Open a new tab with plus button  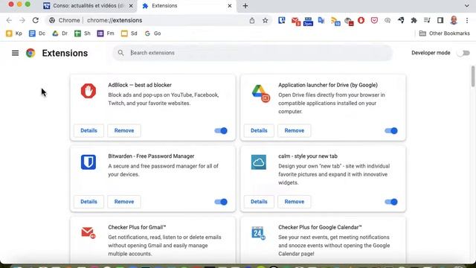click(245, 6)
